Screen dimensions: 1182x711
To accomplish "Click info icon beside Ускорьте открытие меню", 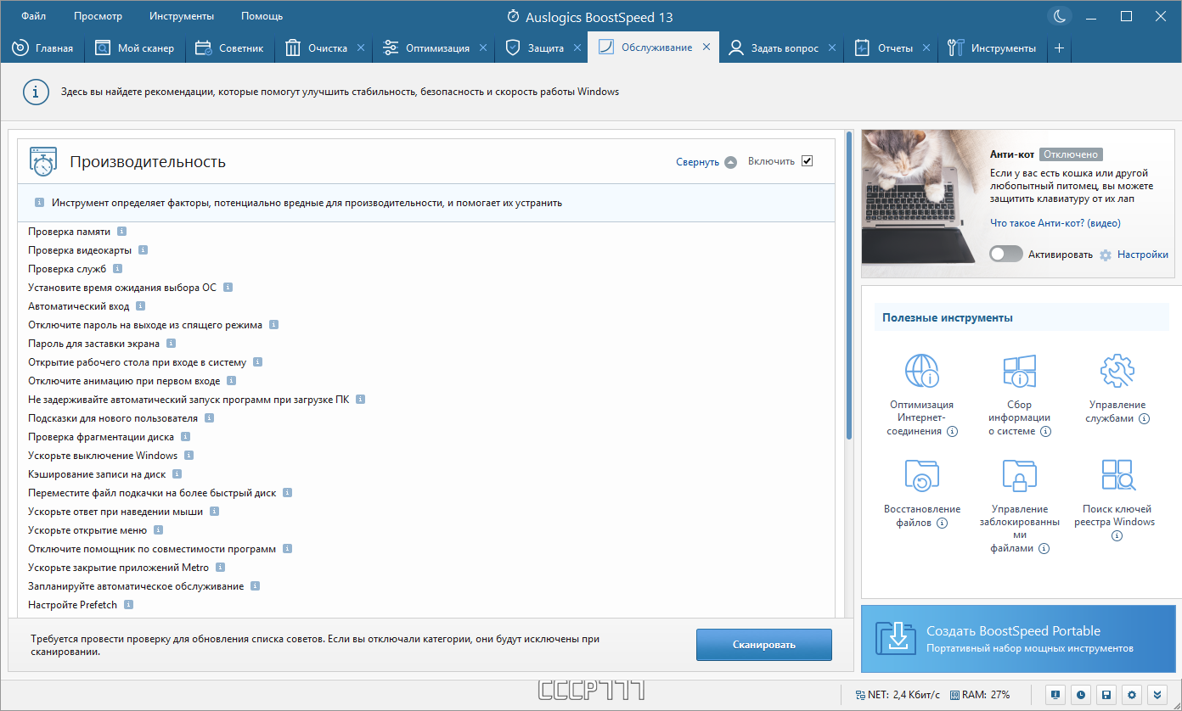I will 158,529.
